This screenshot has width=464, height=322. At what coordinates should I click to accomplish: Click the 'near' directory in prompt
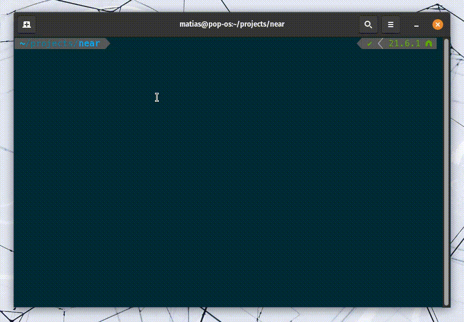[x=89, y=44]
